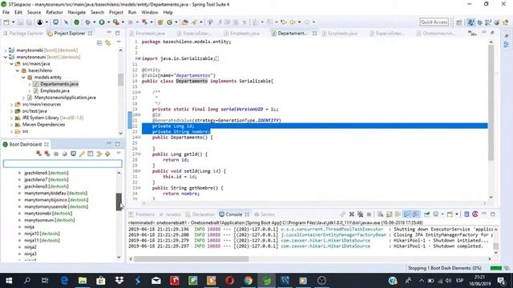Open the File menu
This screenshot has height=288, width=513.
[x=6, y=13]
